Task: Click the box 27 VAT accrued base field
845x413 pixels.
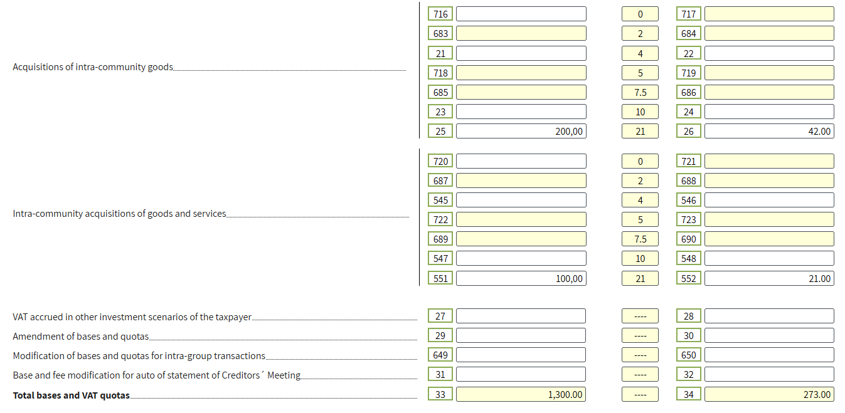Action: [x=521, y=316]
